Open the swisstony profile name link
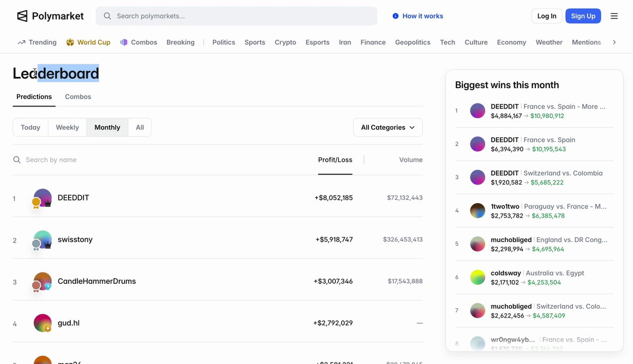Screen dimensions: 633x364 pyautogui.click(x=75, y=240)
